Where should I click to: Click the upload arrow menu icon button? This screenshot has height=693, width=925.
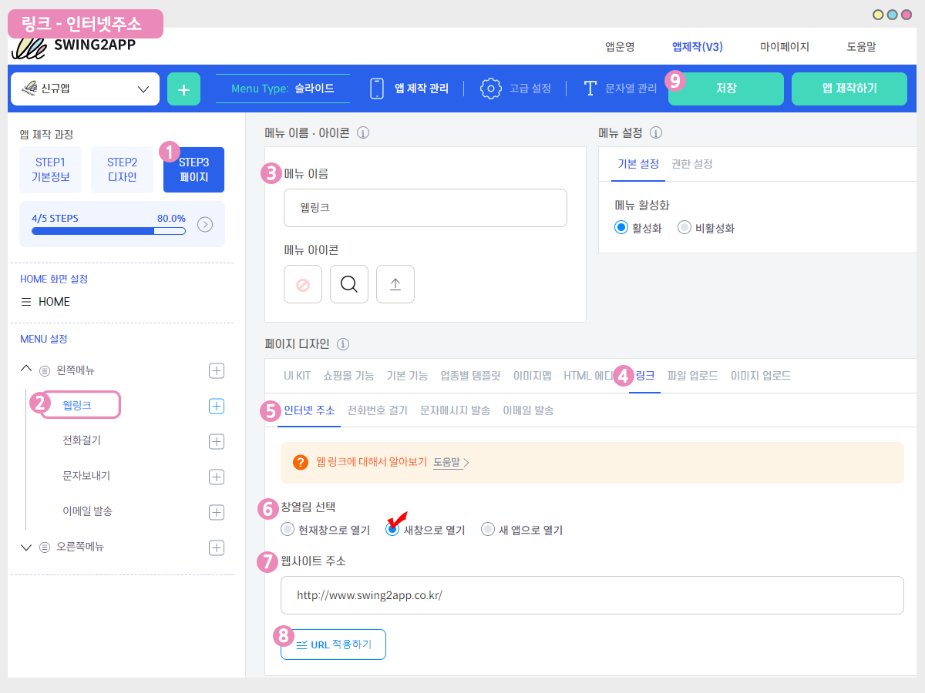click(395, 284)
